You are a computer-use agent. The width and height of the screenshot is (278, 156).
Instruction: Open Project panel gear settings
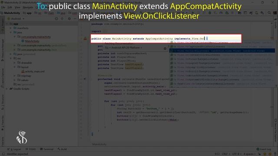coord(69,19)
